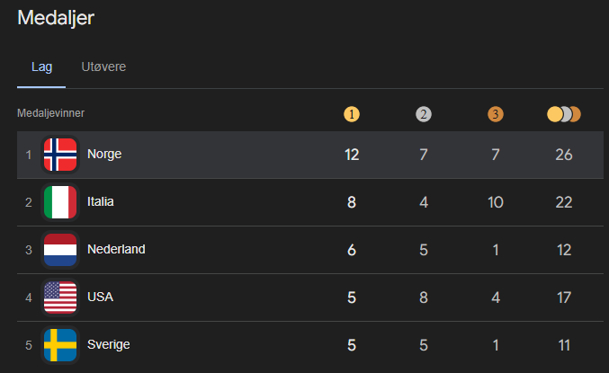Viewport: 609px width, 373px height.
Task: Select the Lag tab
Action: [41, 67]
